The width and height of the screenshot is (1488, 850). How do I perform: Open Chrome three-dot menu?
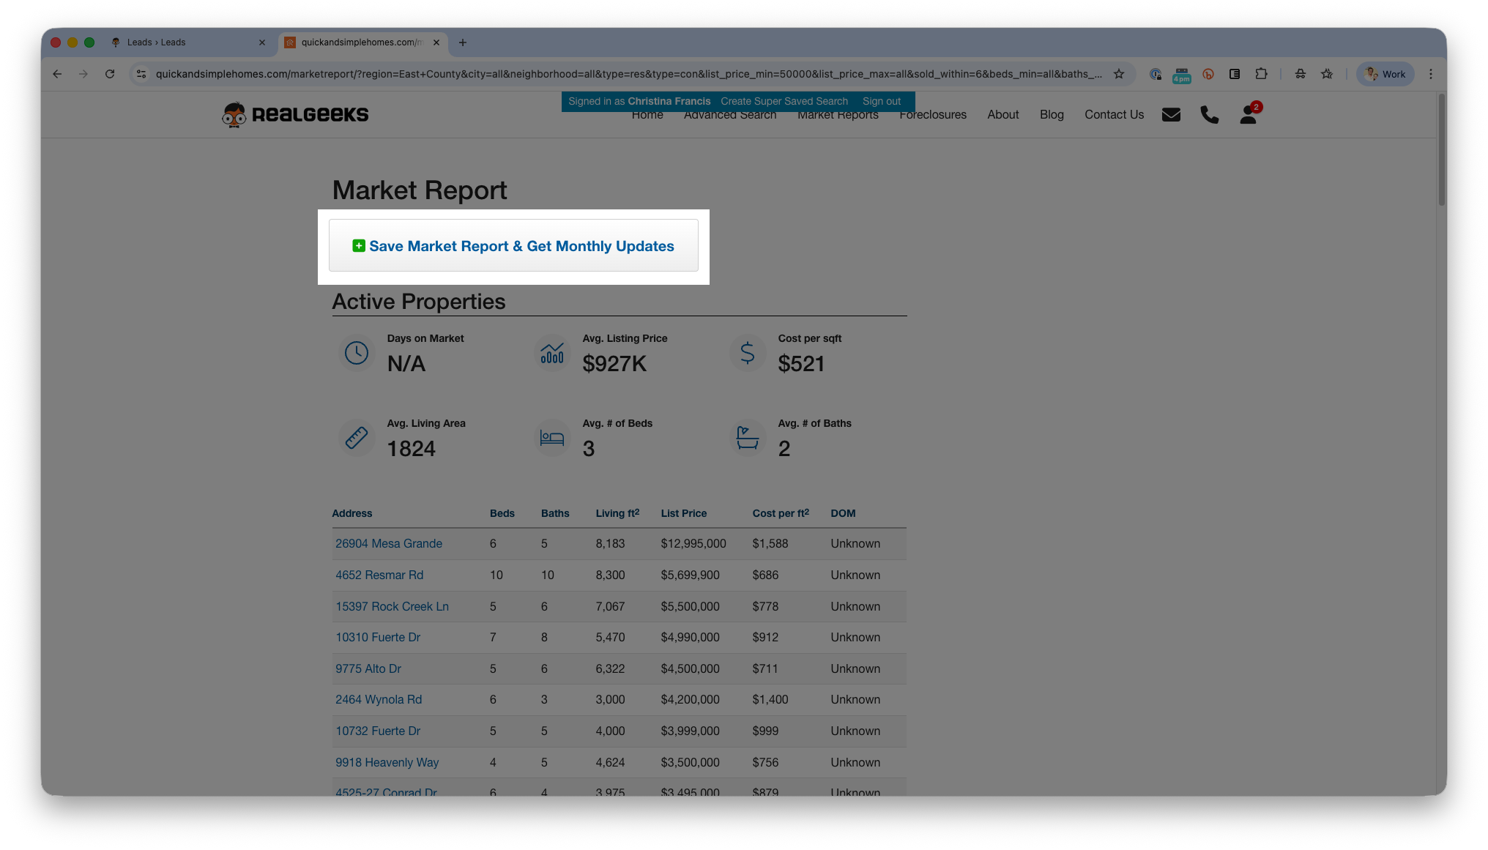[x=1431, y=74]
